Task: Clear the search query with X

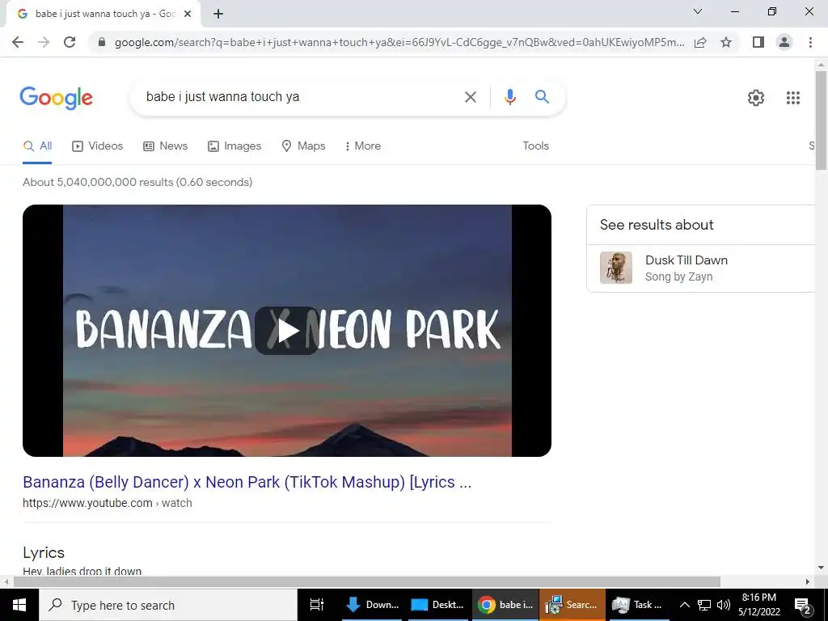Action: 470,97
